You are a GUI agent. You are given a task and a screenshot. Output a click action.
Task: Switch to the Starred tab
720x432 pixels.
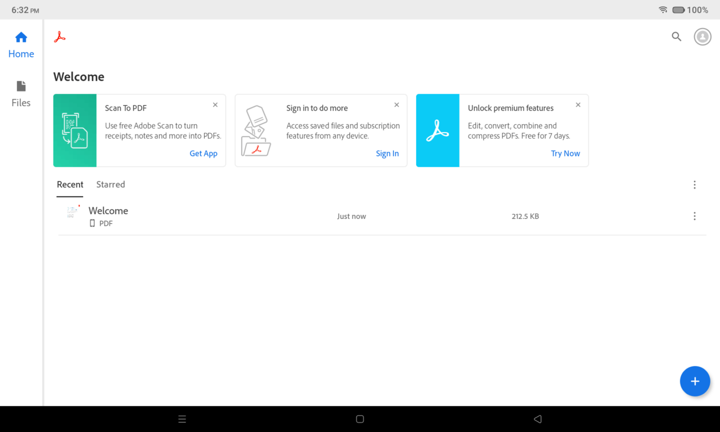pyautogui.click(x=110, y=184)
